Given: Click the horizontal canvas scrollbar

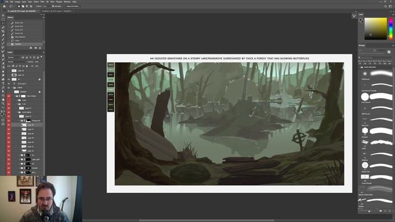Looking at the screenshot, I should [207, 221].
